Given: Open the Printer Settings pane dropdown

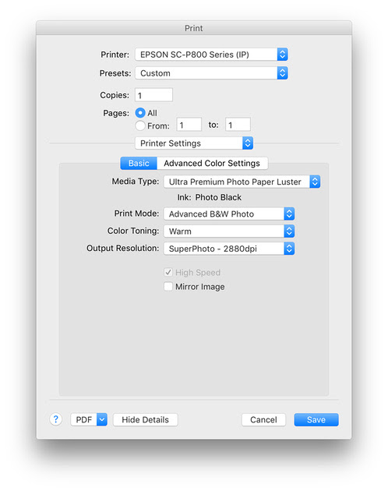Looking at the screenshot, I should (x=194, y=143).
